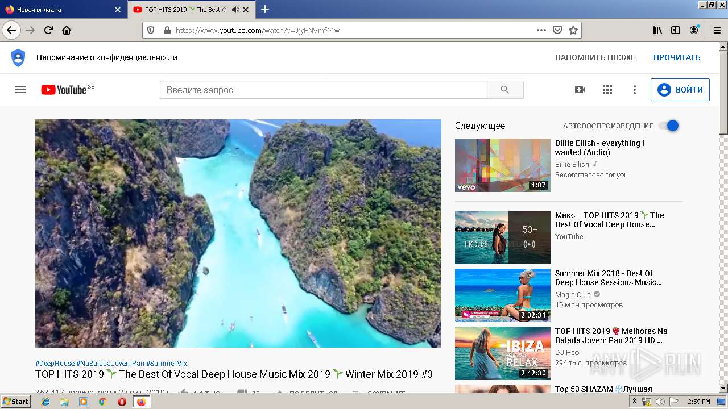Close the Новая вкладка tab

point(118,10)
